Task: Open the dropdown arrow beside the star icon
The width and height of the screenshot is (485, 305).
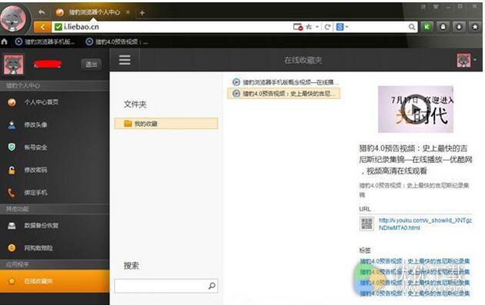Action: coord(317,27)
